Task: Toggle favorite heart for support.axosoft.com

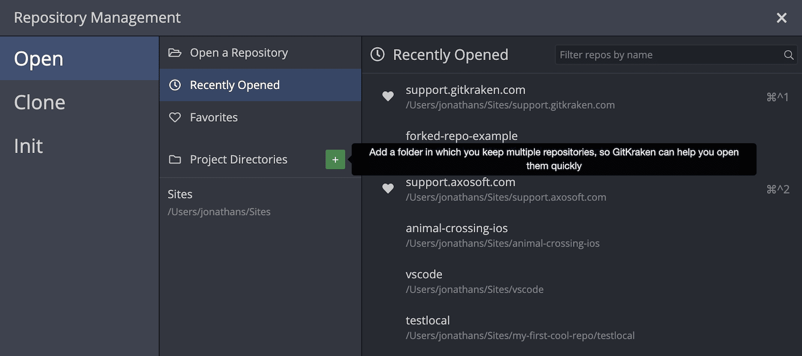Action: [x=388, y=188]
